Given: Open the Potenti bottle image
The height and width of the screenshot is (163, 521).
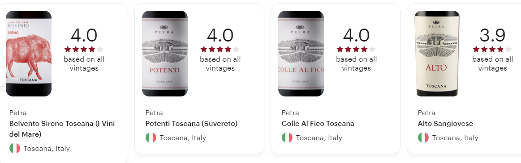Looking at the screenshot, I should tap(165, 54).
